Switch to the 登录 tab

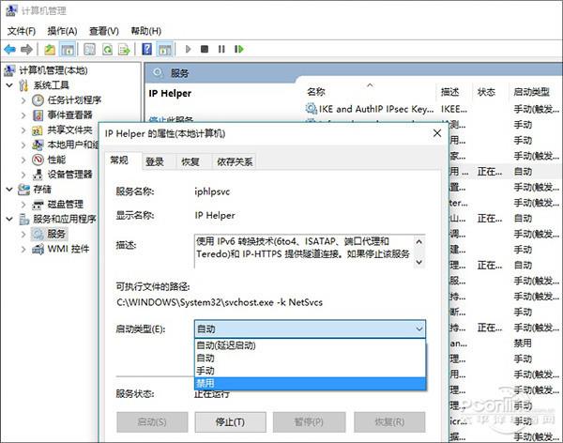click(x=155, y=161)
